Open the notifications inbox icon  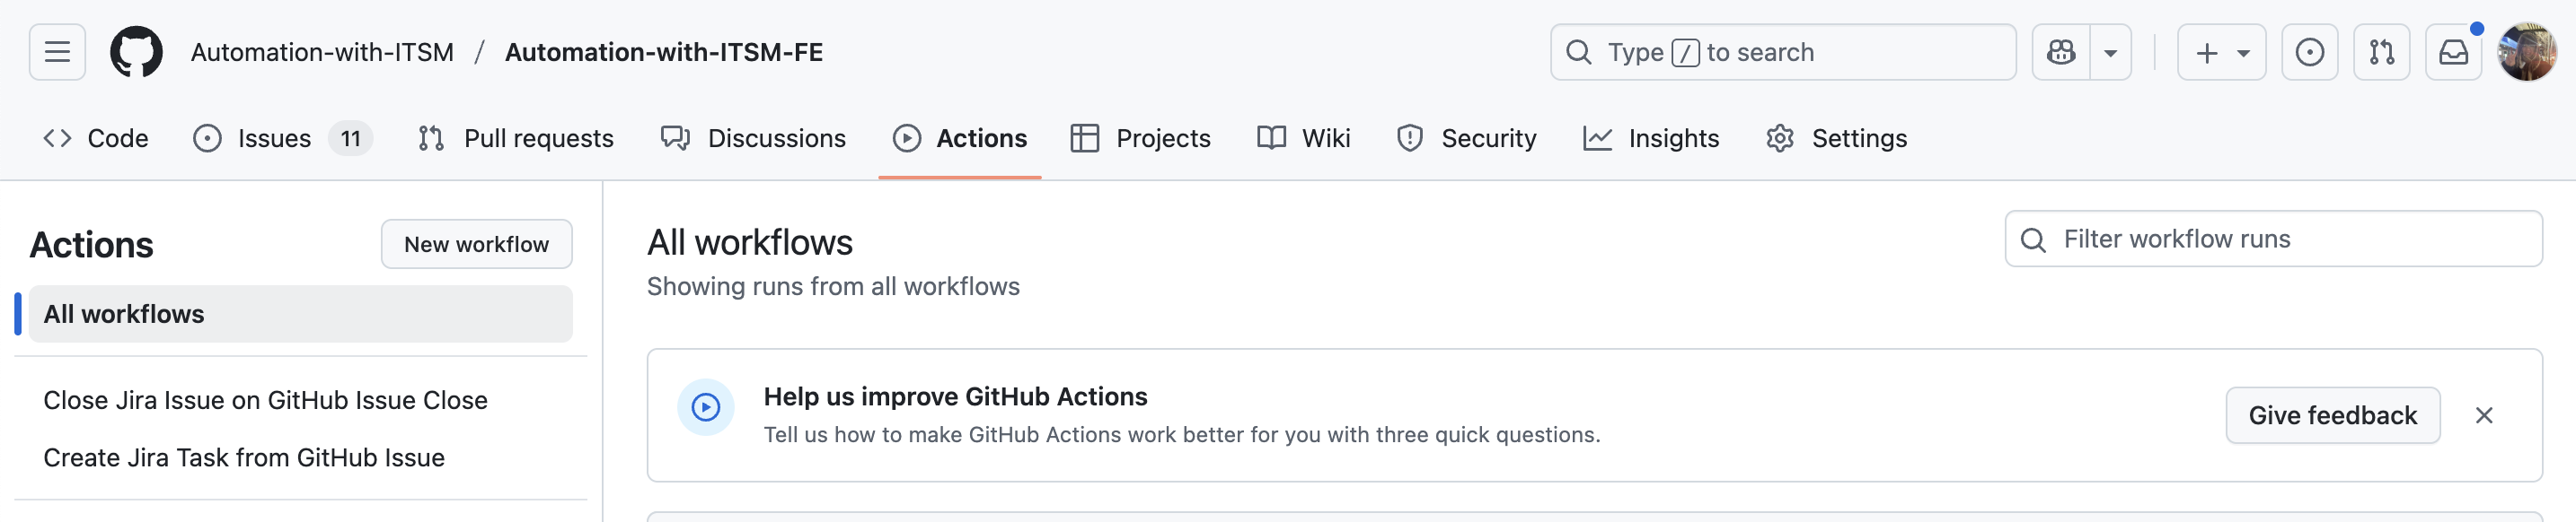click(x=2453, y=52)
